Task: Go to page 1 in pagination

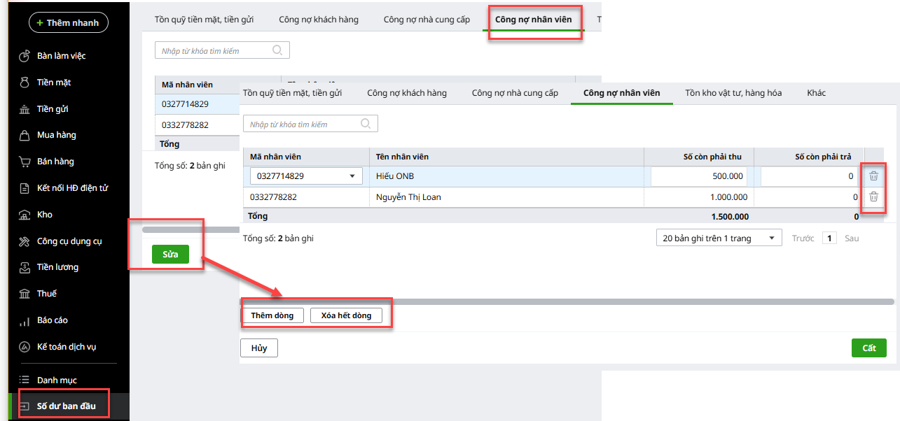Action: point(829,238)
